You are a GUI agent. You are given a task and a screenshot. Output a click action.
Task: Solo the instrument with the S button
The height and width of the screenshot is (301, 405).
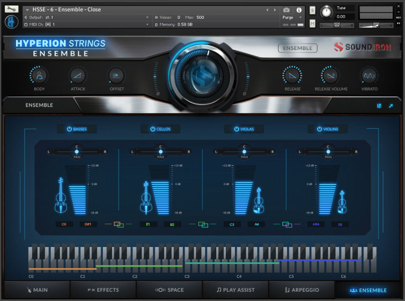[x=313, y=10]
